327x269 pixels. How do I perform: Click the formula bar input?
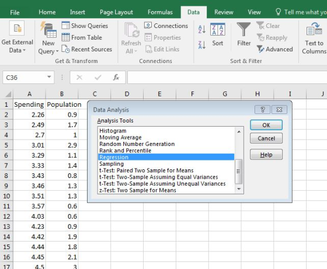(227, 77)
